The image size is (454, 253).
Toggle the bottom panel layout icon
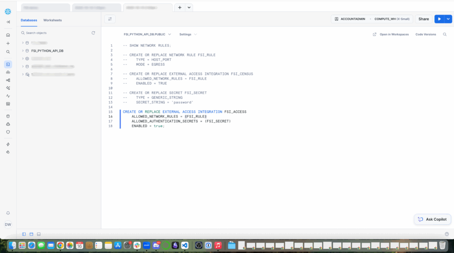pos(39,234)
